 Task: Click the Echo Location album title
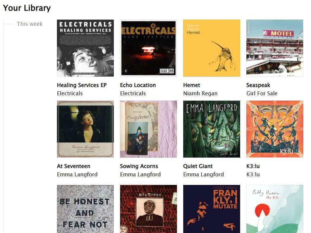click(138, 85)
